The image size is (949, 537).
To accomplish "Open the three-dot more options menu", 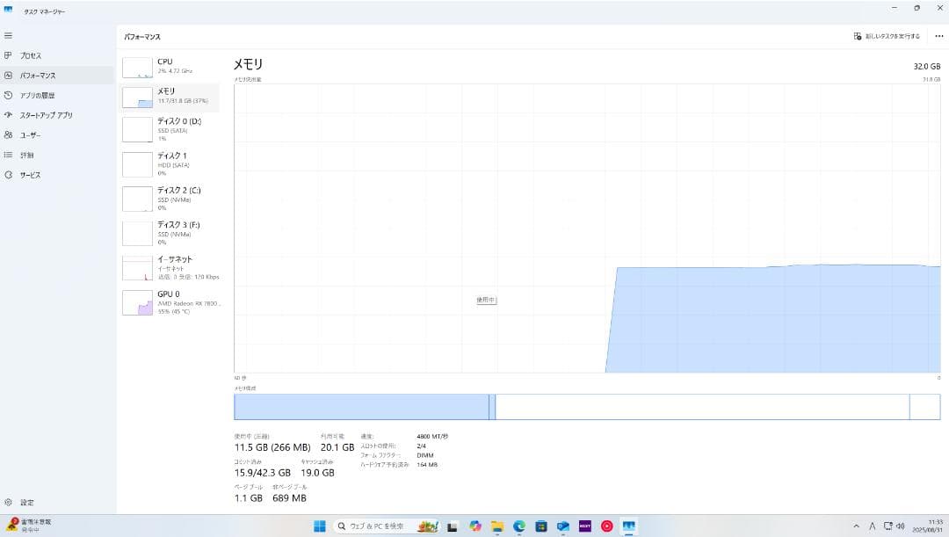I will [938, 36].
